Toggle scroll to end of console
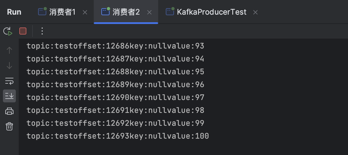 click(9, 96)
